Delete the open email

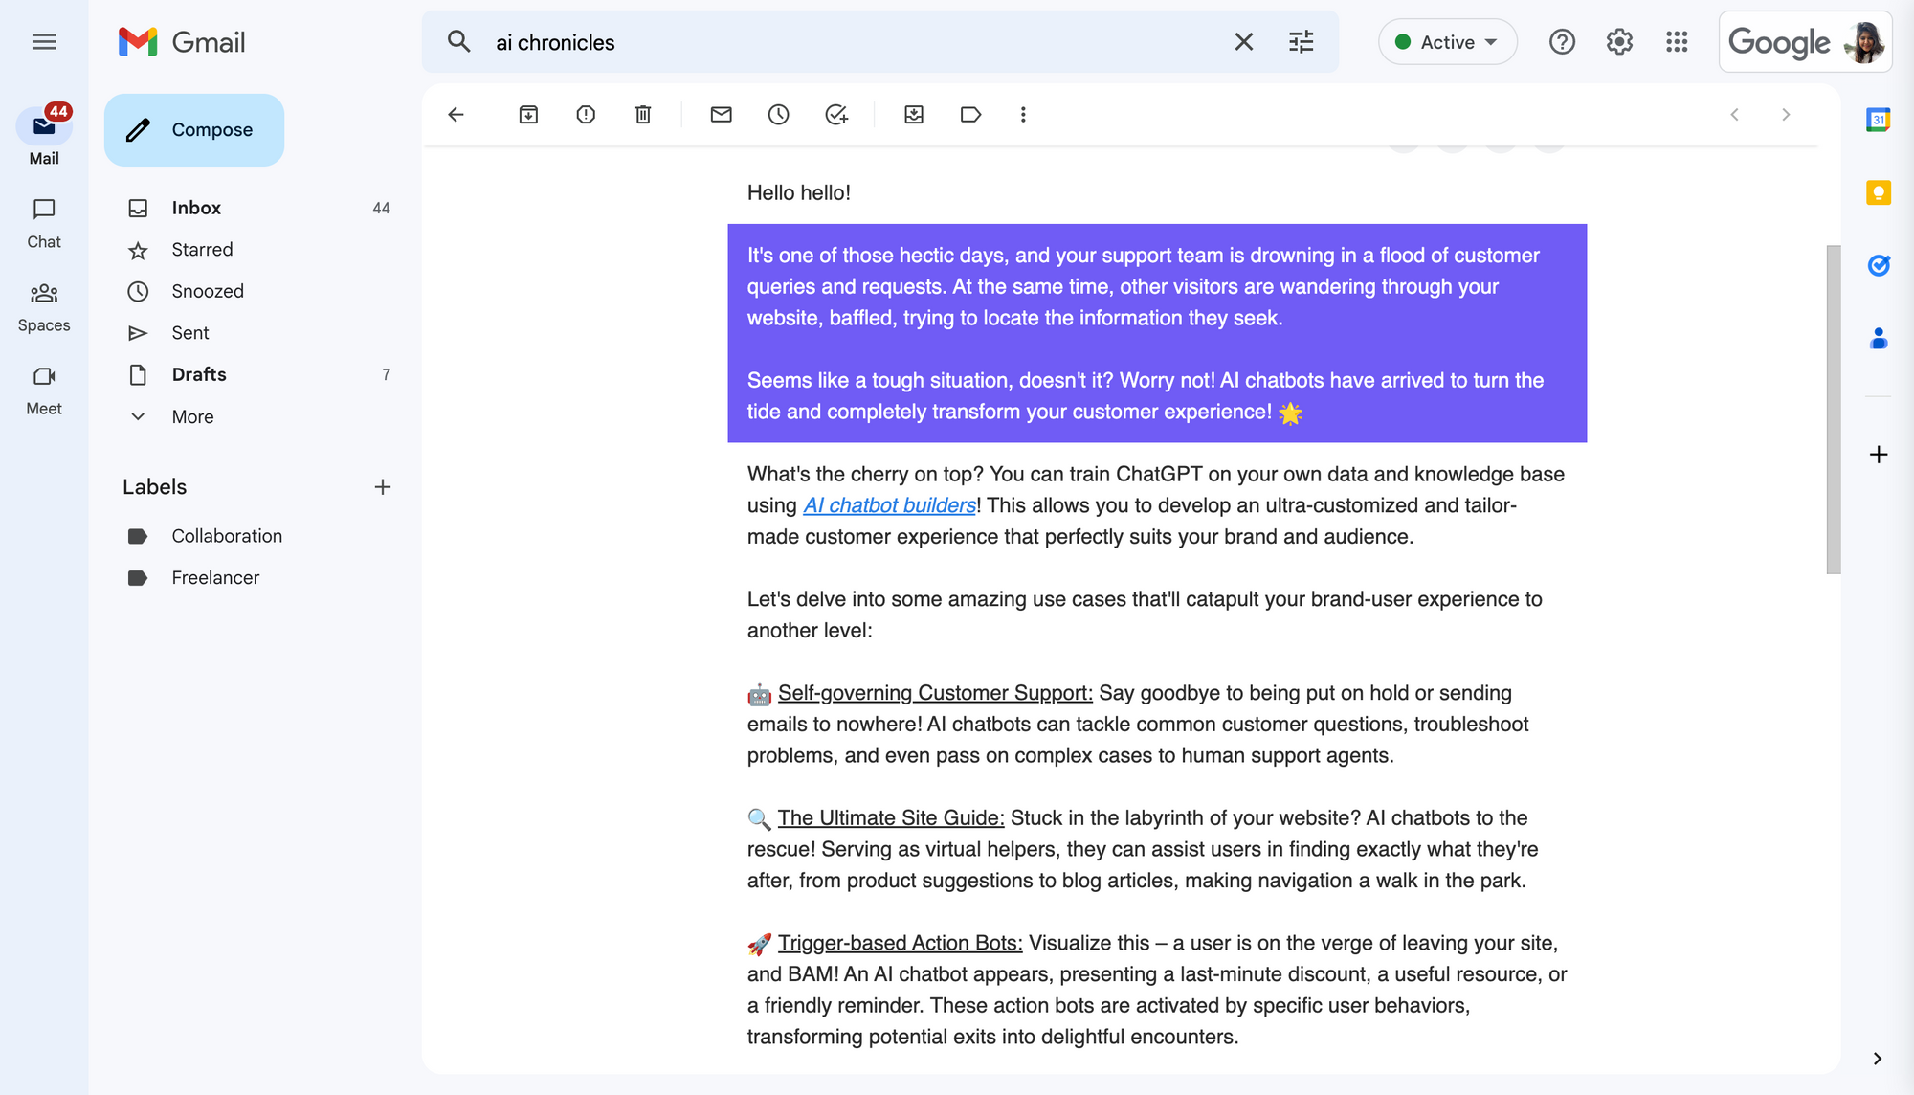pos(642,114)
